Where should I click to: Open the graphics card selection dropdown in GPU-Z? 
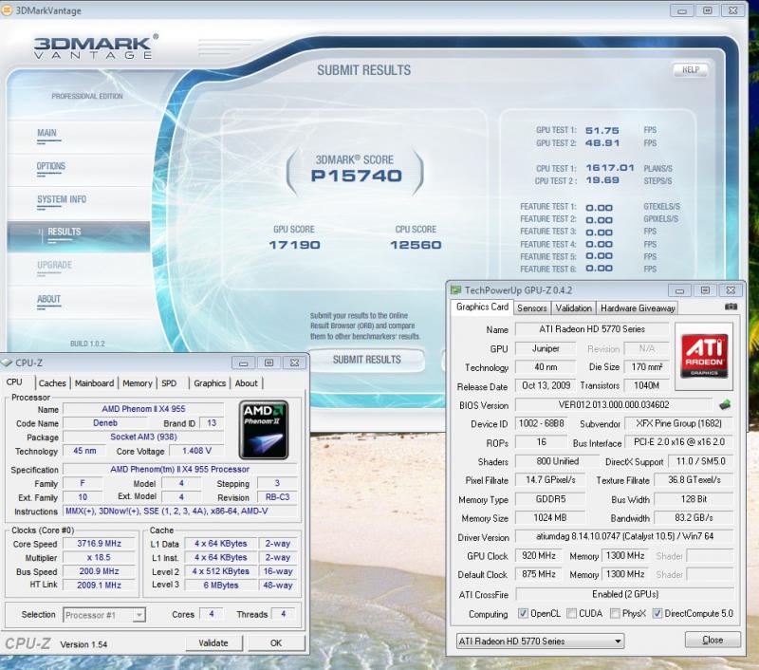point(540,641)
